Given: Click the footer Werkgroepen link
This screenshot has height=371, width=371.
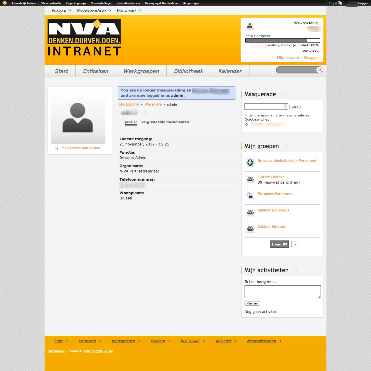Looking at the screenshot, I should (123, 341).
